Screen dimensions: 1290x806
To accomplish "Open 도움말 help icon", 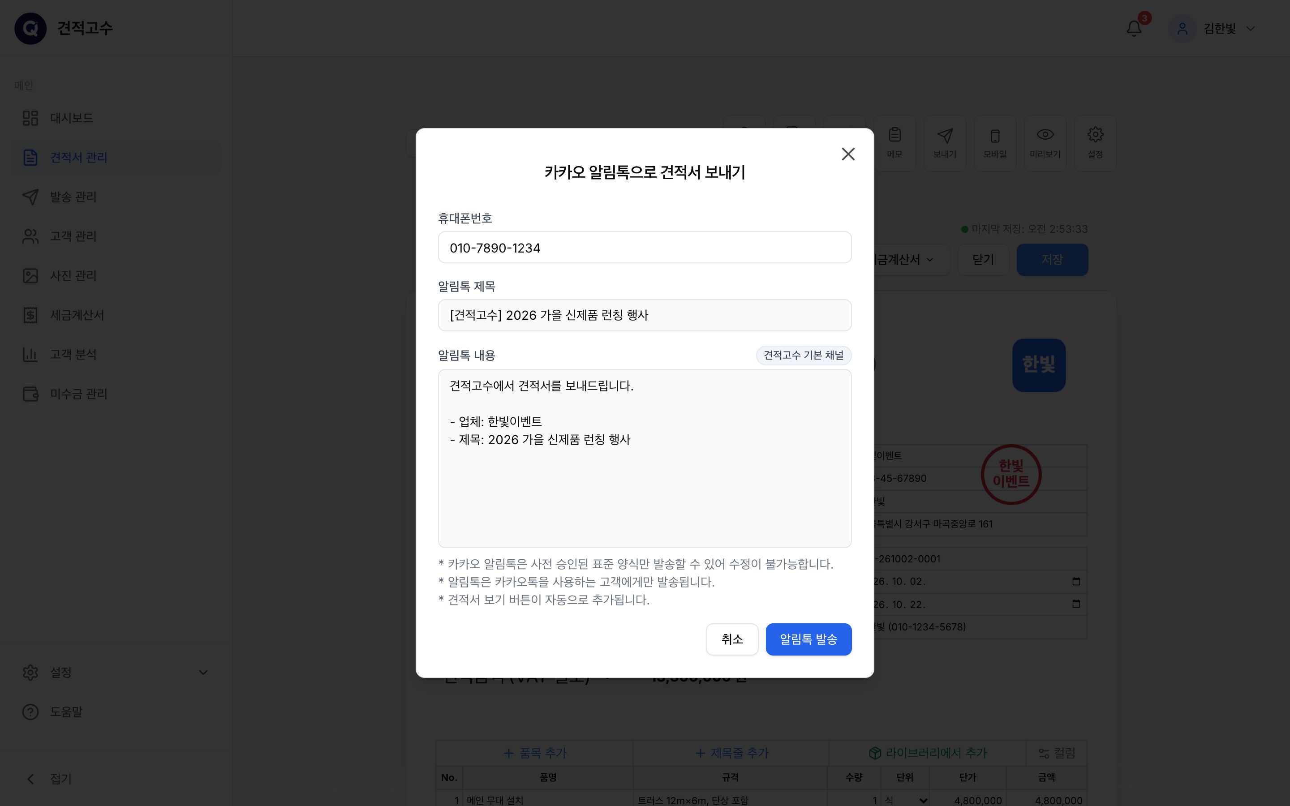I will 30,712.
